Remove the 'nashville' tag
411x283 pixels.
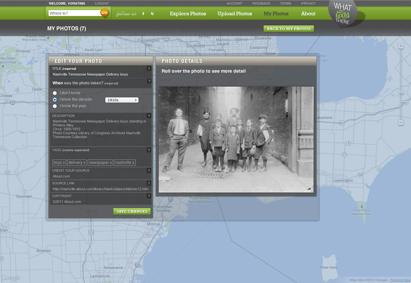pyautogui.click(x=133, y=163)
